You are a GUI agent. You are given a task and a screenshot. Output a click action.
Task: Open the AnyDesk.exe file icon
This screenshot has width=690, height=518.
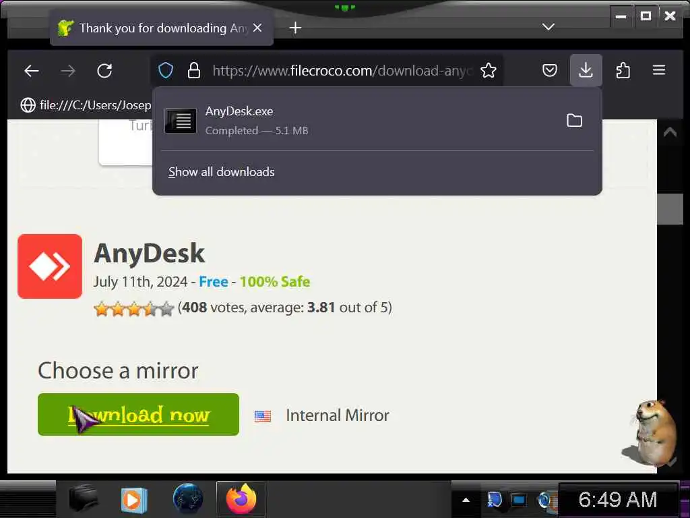181,120
